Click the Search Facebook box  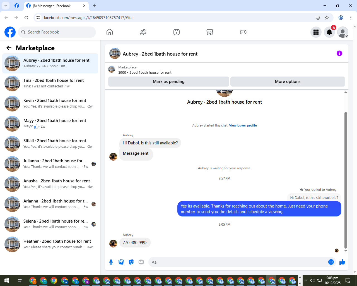[57, 32]
